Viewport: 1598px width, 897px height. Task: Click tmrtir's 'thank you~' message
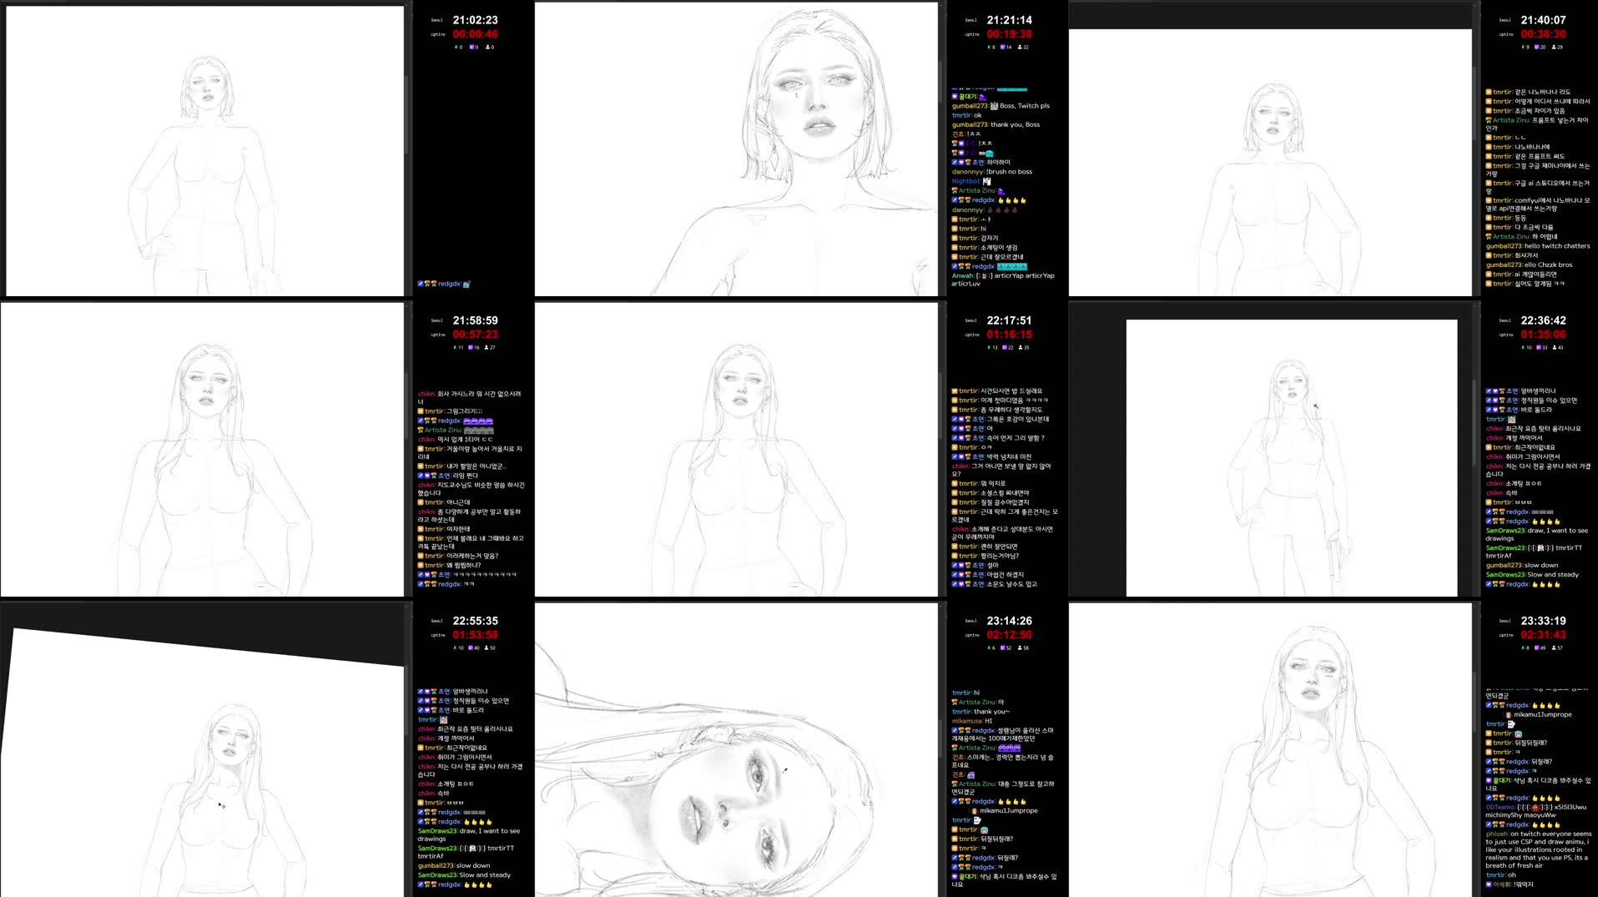tap(980, 712)
